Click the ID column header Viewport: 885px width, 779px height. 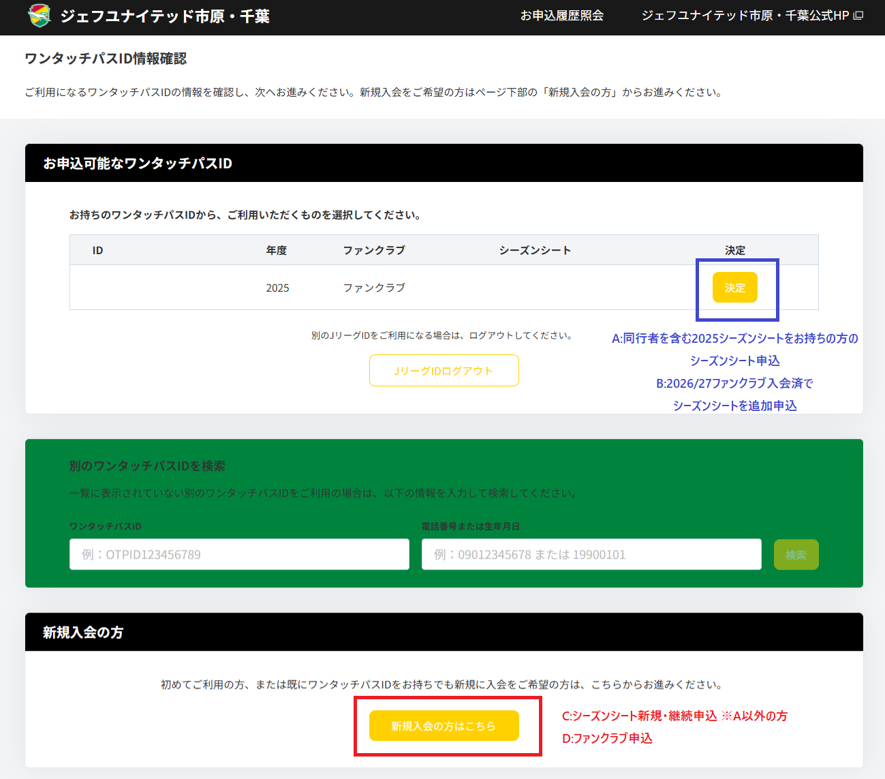tap(97, 251)
